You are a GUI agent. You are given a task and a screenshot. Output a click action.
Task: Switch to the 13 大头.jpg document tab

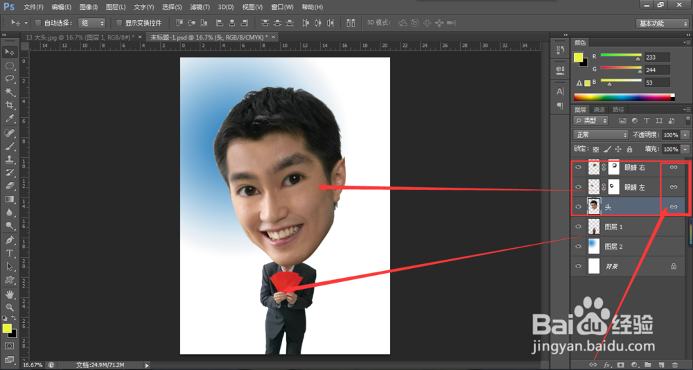pos(80,37)
